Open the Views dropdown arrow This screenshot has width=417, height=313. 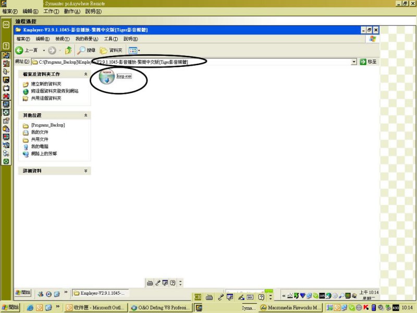point(139,50)
